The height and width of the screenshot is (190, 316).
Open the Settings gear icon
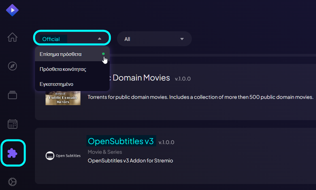[x=13, y=182]
